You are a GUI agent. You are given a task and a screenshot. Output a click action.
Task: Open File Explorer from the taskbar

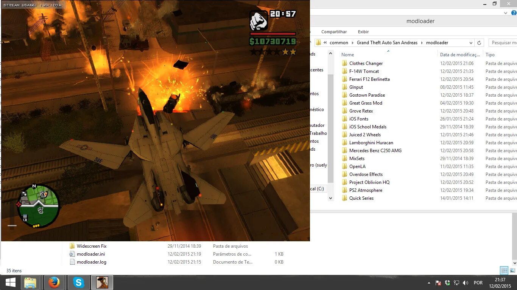[30, 282]
